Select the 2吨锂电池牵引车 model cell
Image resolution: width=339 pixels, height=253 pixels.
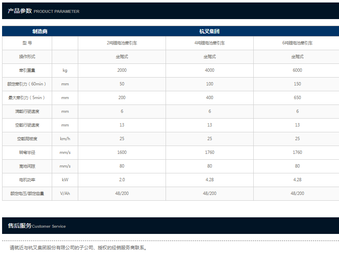point(122,43)
